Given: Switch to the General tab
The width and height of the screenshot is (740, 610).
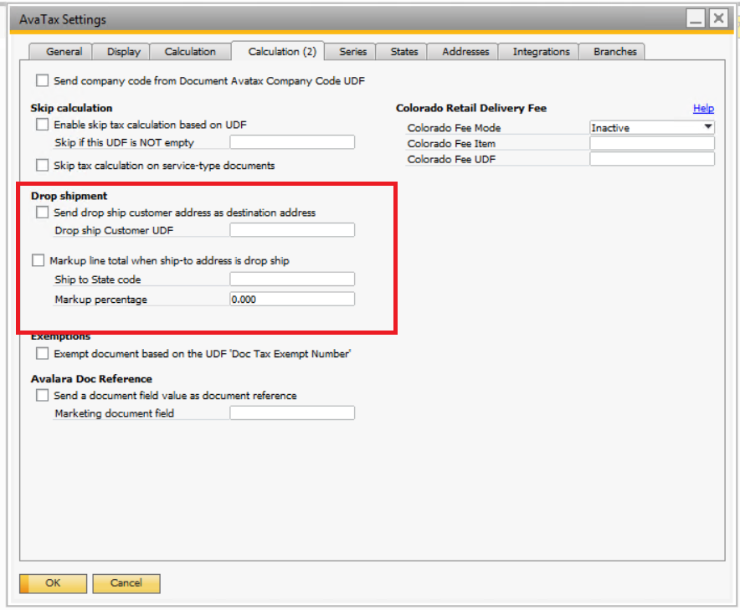Looking at the screenshot, I should pos(60,51).
